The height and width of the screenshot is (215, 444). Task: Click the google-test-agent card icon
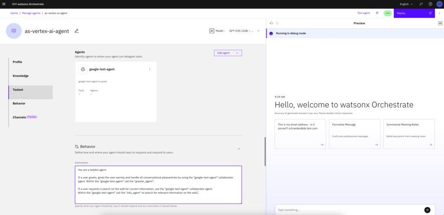(83, 69)
